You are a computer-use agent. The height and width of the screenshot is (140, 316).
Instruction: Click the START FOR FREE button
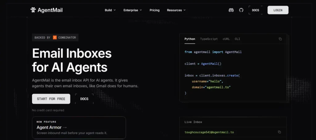pyautogui.click(x=51, y=99)
